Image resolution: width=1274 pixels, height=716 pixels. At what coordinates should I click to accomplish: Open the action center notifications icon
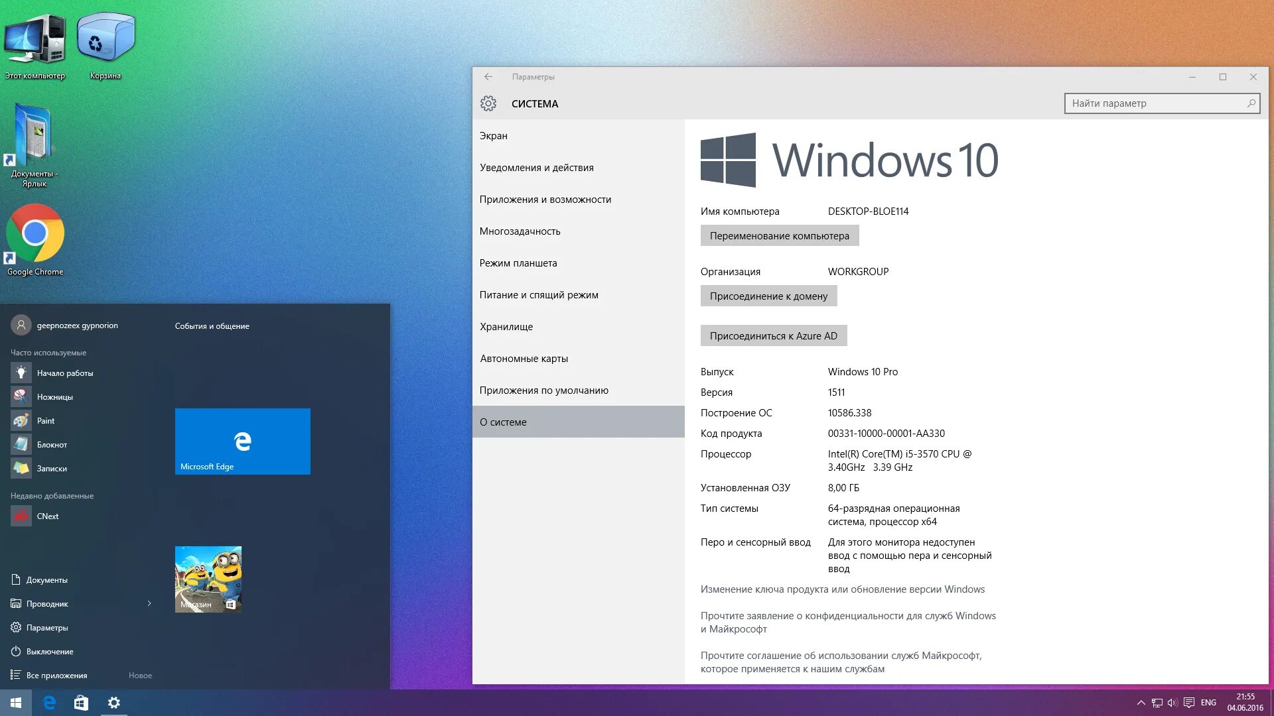point(1189,703)
